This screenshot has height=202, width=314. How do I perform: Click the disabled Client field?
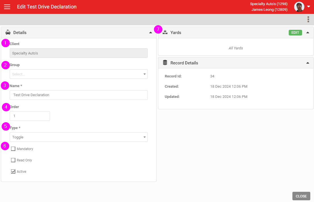[x=79, y=53]
